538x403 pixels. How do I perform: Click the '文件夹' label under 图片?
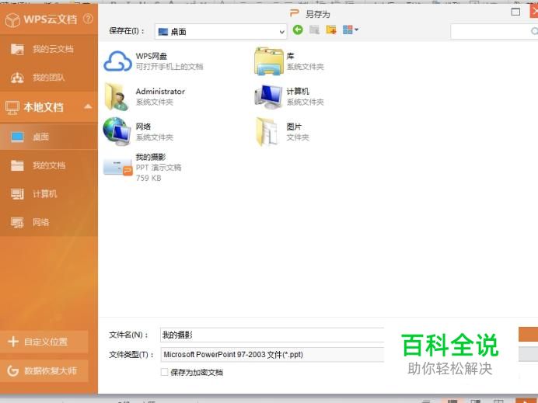coord(298,137)
